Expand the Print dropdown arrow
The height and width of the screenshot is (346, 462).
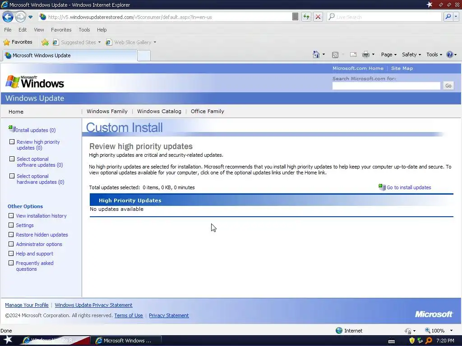373,55
